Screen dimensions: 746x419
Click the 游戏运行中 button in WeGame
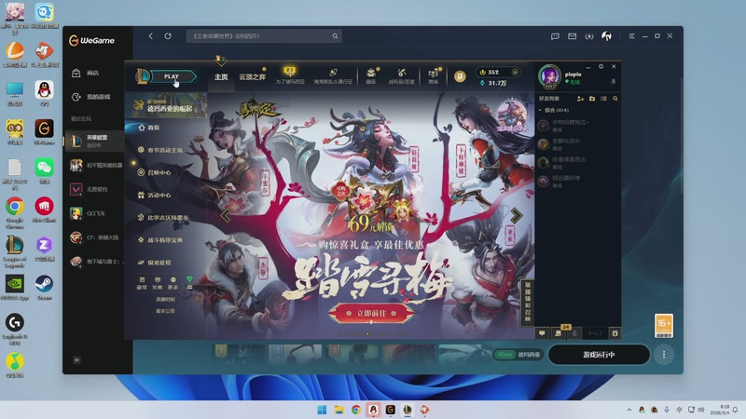[599, 355]
